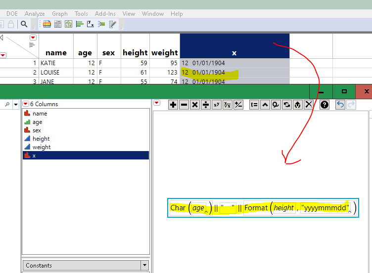
Task: Open the DOE menu
Action: click(12, 14)
